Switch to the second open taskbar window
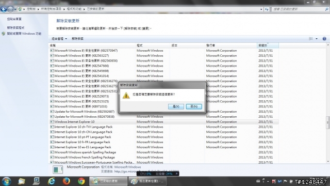330x186 pixels. click(147, 181)
